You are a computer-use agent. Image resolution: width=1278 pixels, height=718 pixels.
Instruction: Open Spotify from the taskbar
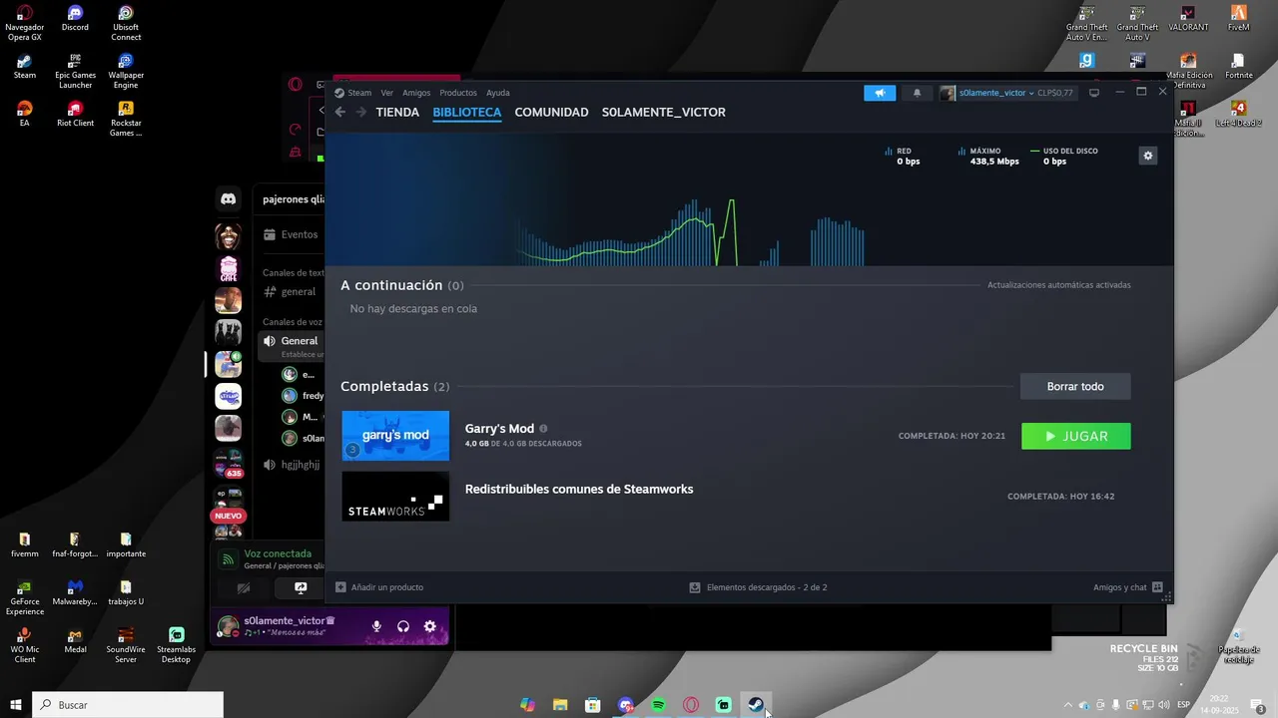coord(659,705)
